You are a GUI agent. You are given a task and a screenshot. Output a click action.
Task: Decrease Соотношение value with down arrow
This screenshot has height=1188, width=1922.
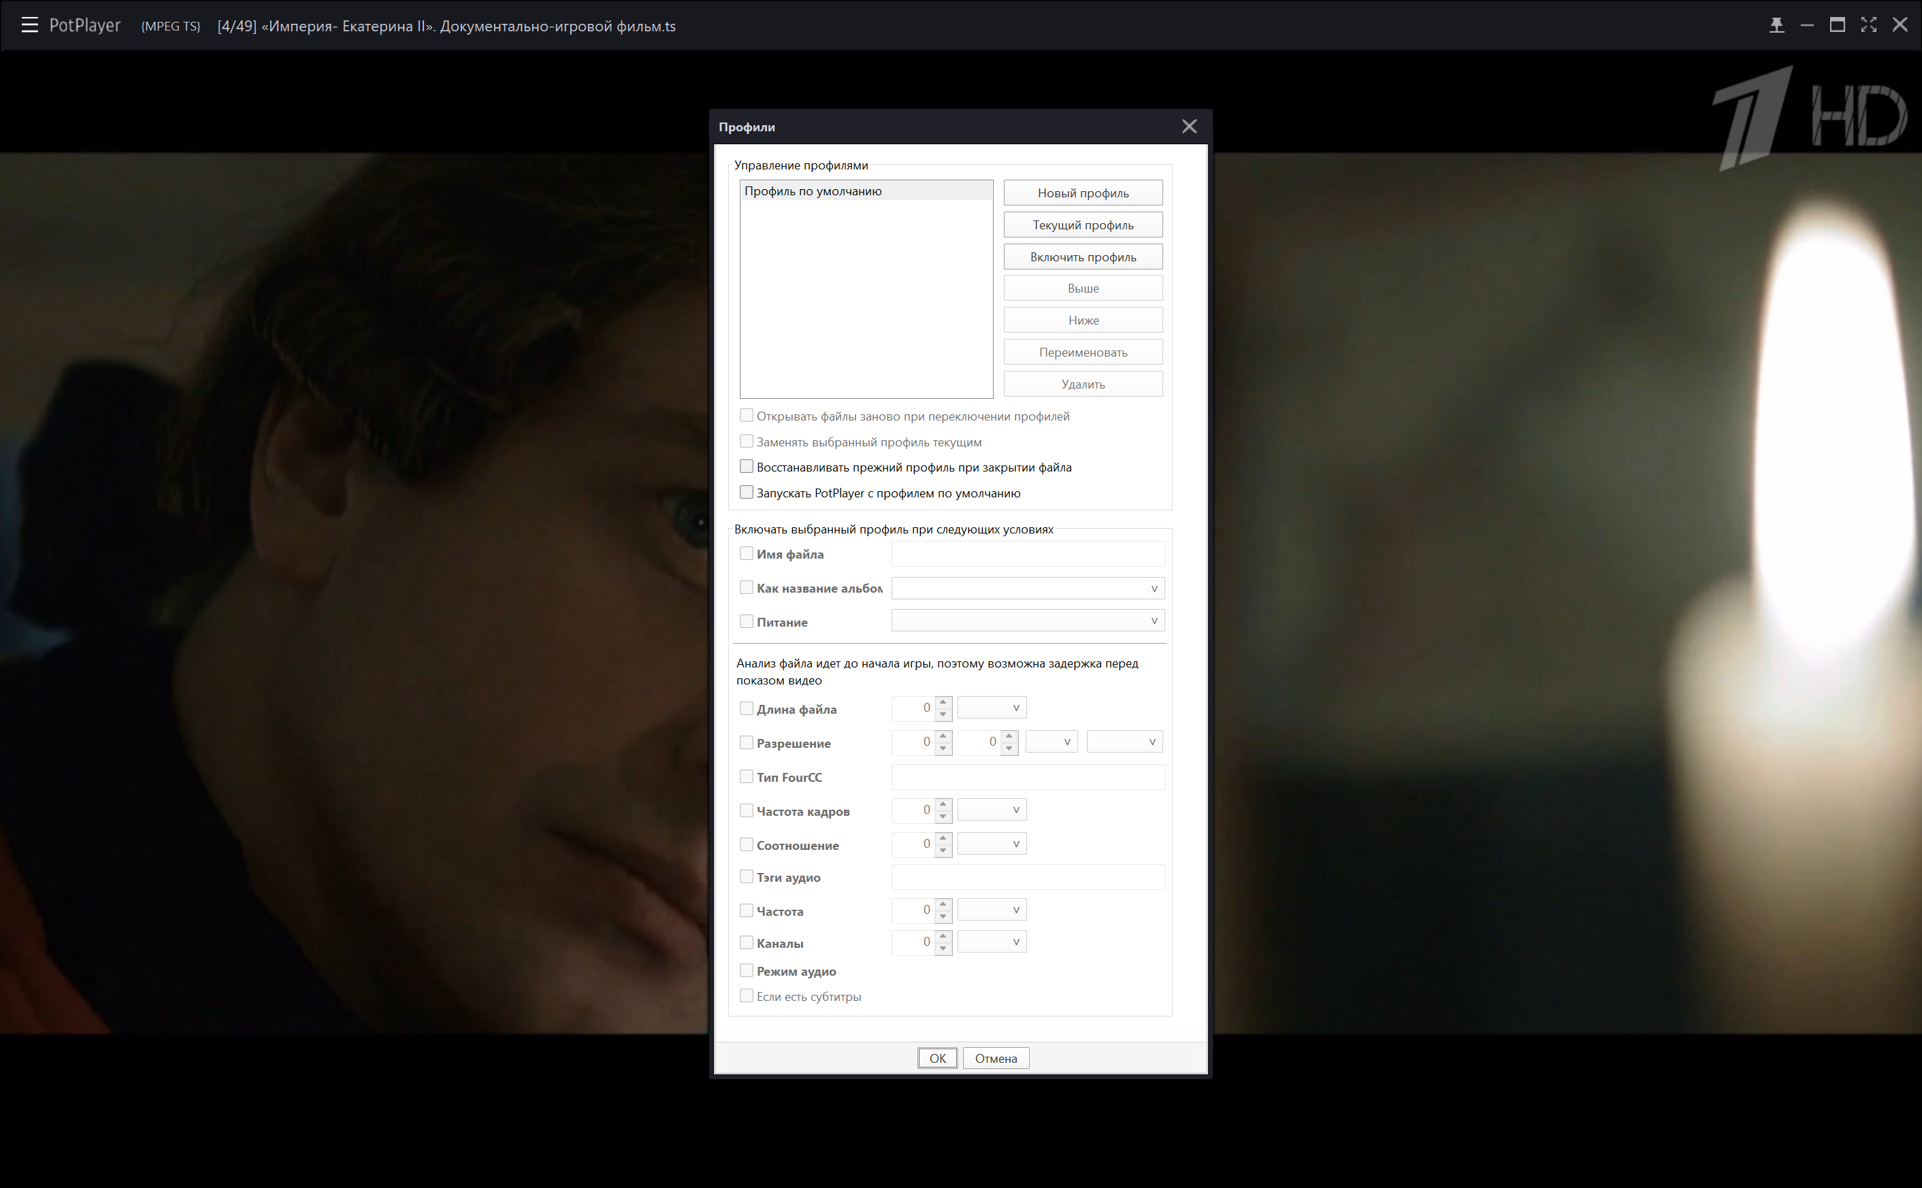point(943,851)
